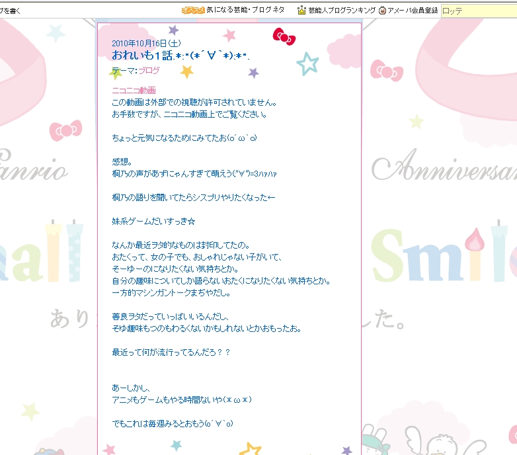Click the line 桐乃の語りを聞いてたらシスプリやりたくなった
This screenshot has width=517, height=455.
pyautogui.click(x=193, y=198)
